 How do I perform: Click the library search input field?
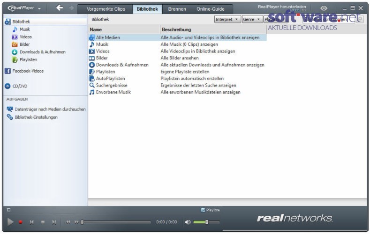(x=330, y=19)
